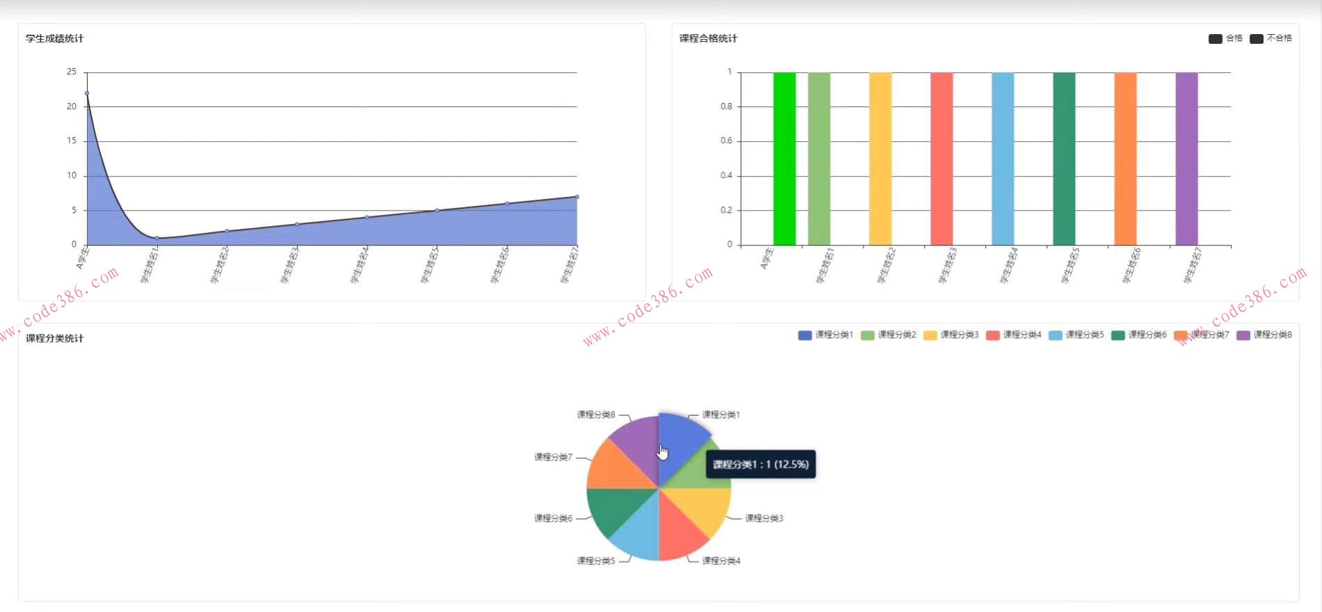Toggle the 合格 legend item
1322x612 pixels.
click(1225, 38)
